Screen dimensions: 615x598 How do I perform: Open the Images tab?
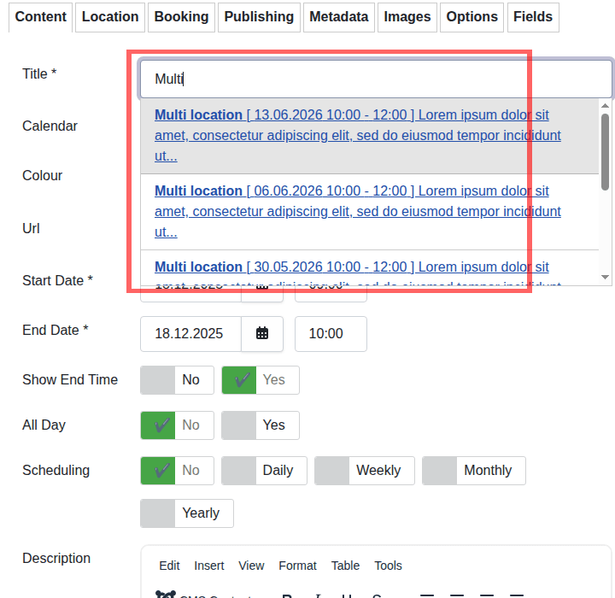[x=407, y=17]
